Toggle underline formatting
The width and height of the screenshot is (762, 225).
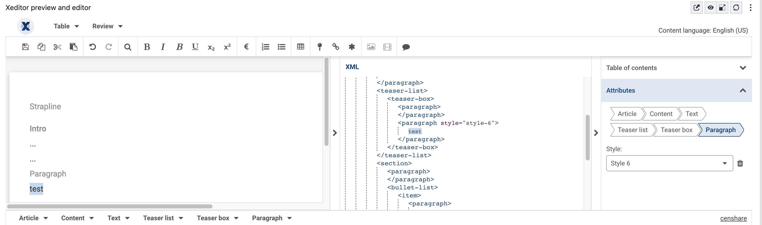tap(195, 47)
